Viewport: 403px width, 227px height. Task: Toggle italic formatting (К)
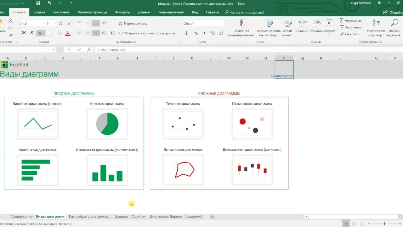32,33
